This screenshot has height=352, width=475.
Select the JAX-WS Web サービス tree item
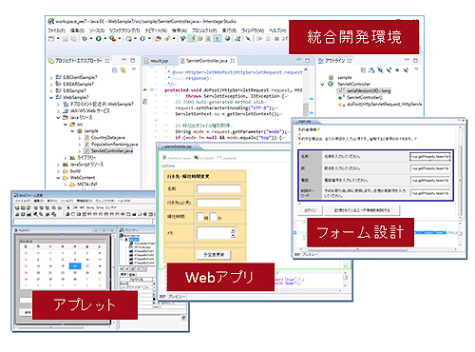pos(86,110)
